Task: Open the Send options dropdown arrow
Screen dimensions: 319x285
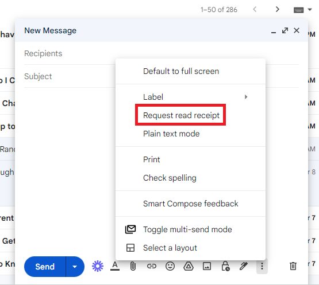Action: point(75,267)
